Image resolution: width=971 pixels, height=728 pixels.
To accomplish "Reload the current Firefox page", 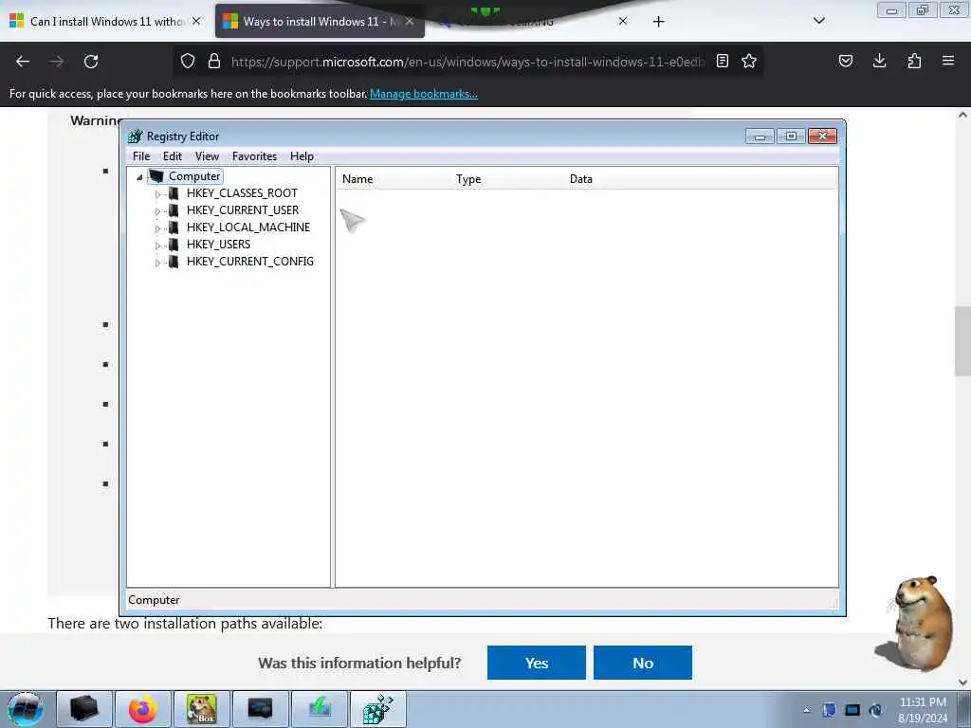I will [91, 62].
